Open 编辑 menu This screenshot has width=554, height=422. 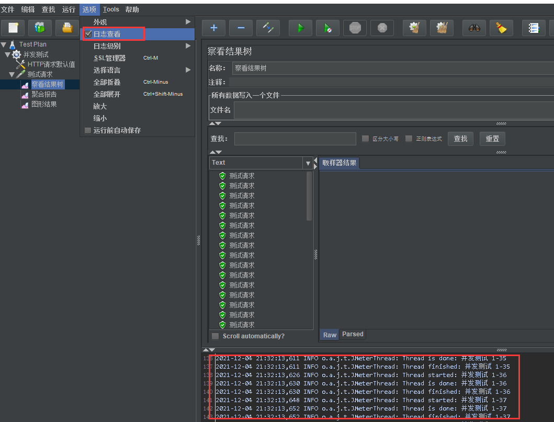point(28,9)
